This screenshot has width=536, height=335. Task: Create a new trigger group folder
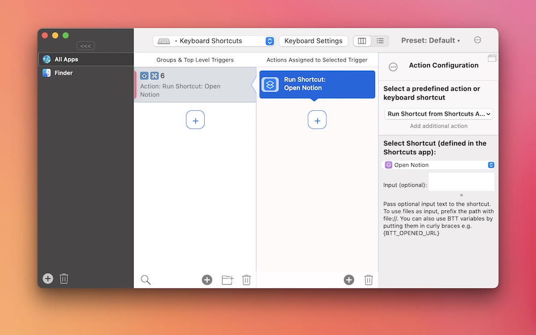point(227,280)
